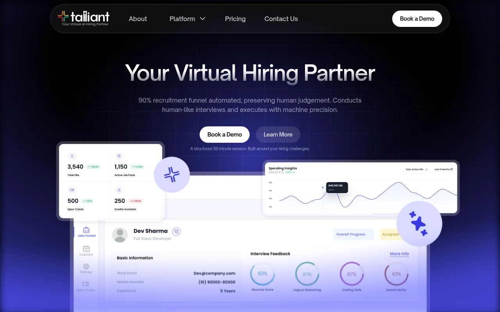Expand the Platform dropdown chevron
500x312 pixels.
point(202,19)
